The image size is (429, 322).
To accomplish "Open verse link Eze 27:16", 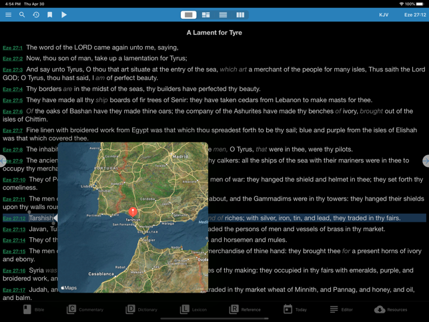I will click(14, 271).
